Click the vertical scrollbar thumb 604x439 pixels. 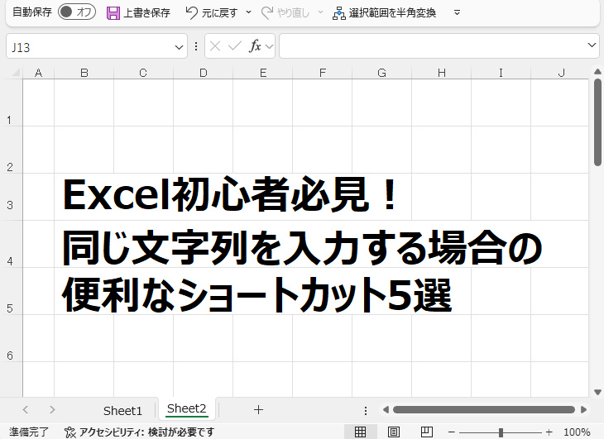click(x=597, y=122)
